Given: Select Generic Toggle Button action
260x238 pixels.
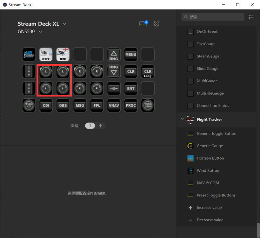Looking at the screenshot, I should [x=216, y=134].
